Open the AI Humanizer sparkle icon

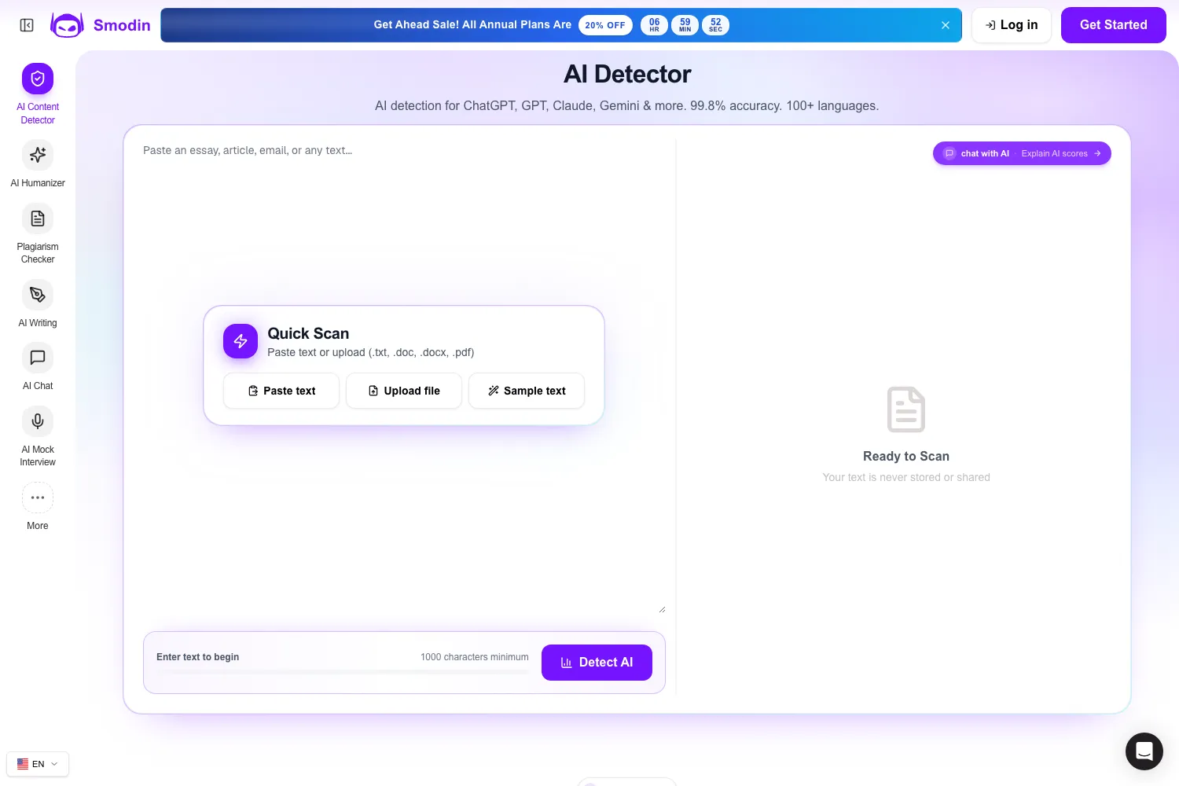click(38, 155)
